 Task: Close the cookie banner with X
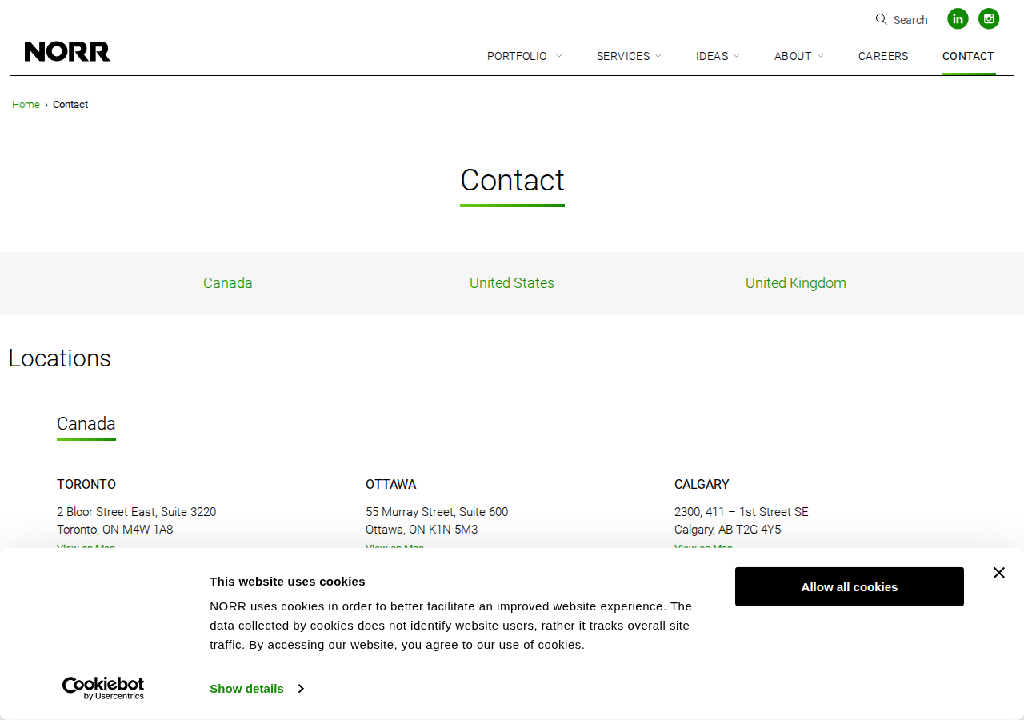click(x=998, y=573)
